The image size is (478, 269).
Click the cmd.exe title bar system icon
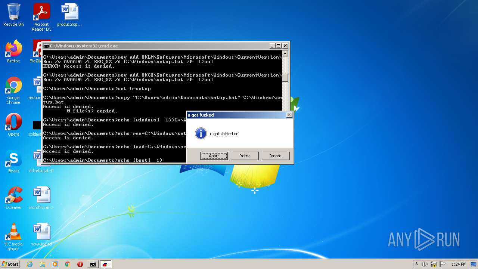[46, 46]
